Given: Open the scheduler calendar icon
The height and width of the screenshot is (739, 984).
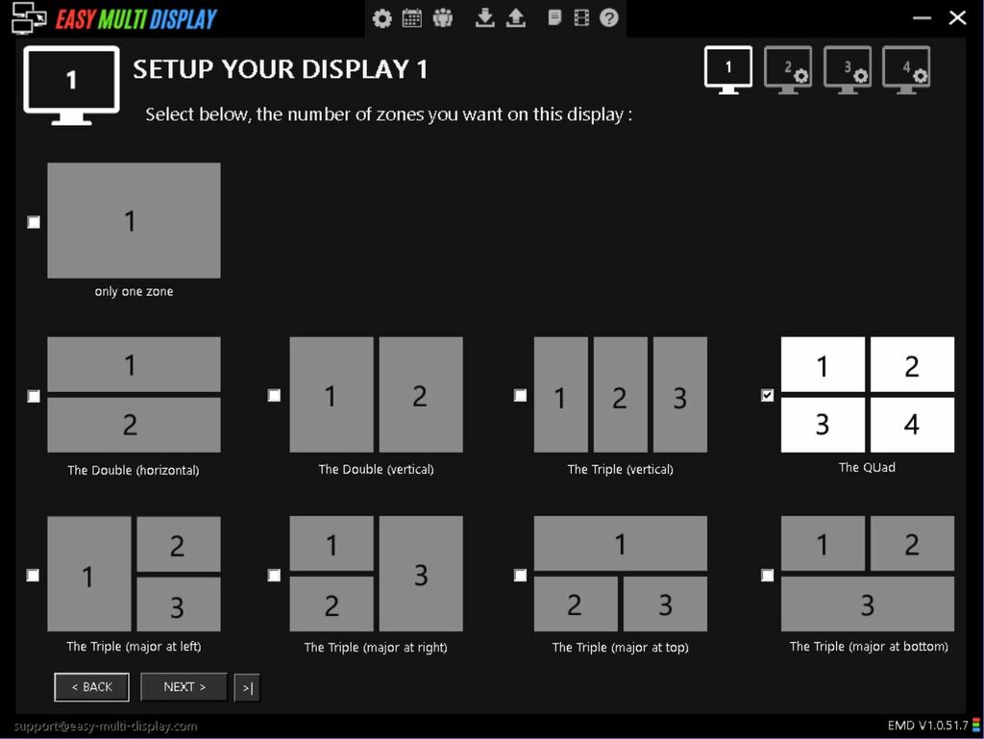Looking at the screenshot, I should pos(412,17).
